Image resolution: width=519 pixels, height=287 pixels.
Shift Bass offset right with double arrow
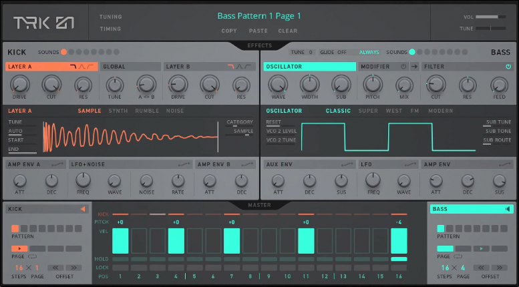(500, 268)
